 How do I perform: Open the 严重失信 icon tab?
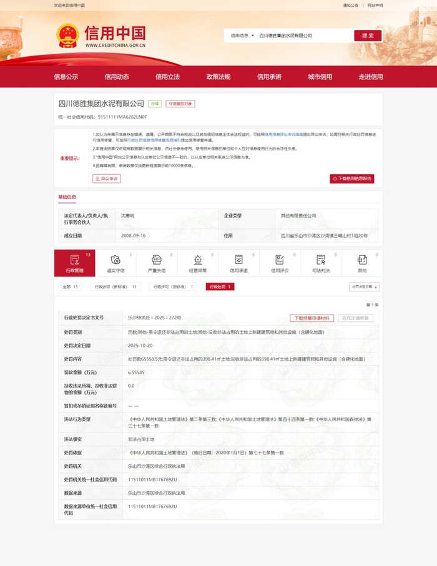pyautogui.click(x=157, y=263)
